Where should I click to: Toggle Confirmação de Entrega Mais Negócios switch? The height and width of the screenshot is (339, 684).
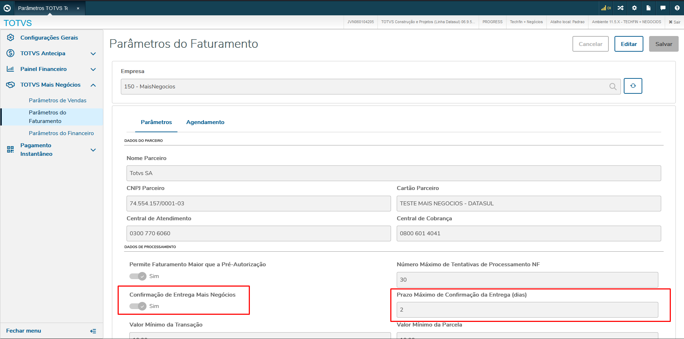[x=138, y=306]
